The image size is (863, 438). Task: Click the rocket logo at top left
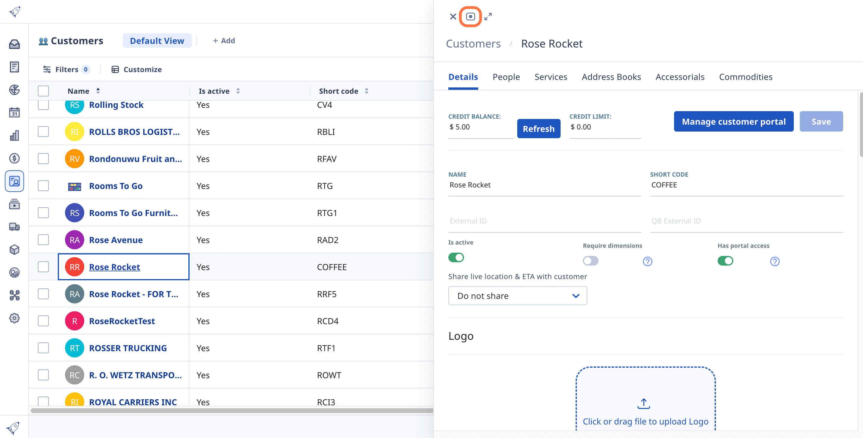click(x=15, y=12)
